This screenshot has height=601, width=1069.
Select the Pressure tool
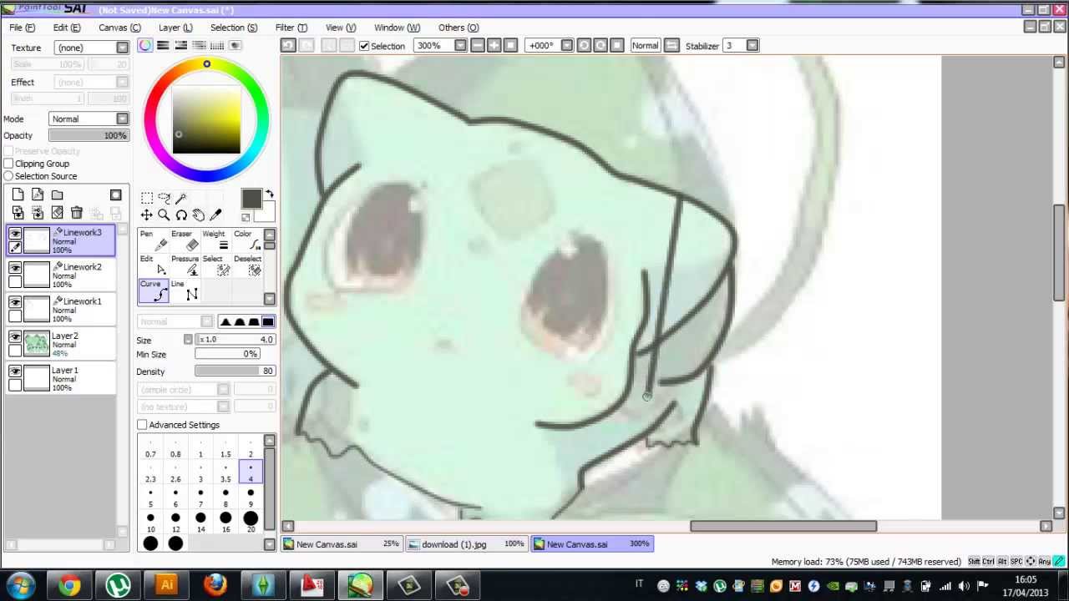coord(185,265)
